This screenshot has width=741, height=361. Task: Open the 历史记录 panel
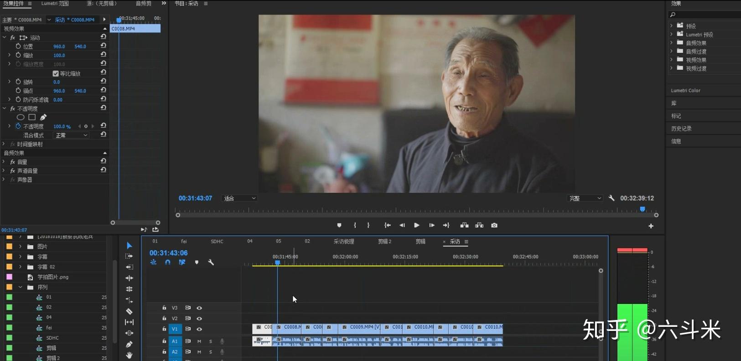click(681, 129)
